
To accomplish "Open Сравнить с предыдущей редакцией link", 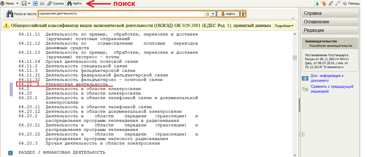I will [x=332, y=89].
